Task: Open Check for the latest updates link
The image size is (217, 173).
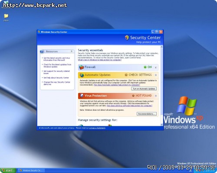Action: coord(57,66)
